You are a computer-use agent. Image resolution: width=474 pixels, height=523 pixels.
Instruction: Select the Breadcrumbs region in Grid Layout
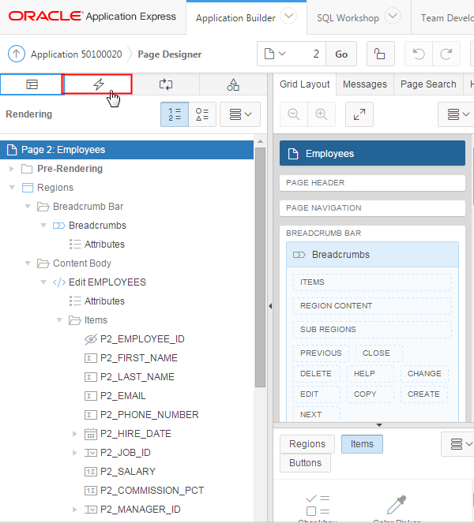click(x=372, y=255)
